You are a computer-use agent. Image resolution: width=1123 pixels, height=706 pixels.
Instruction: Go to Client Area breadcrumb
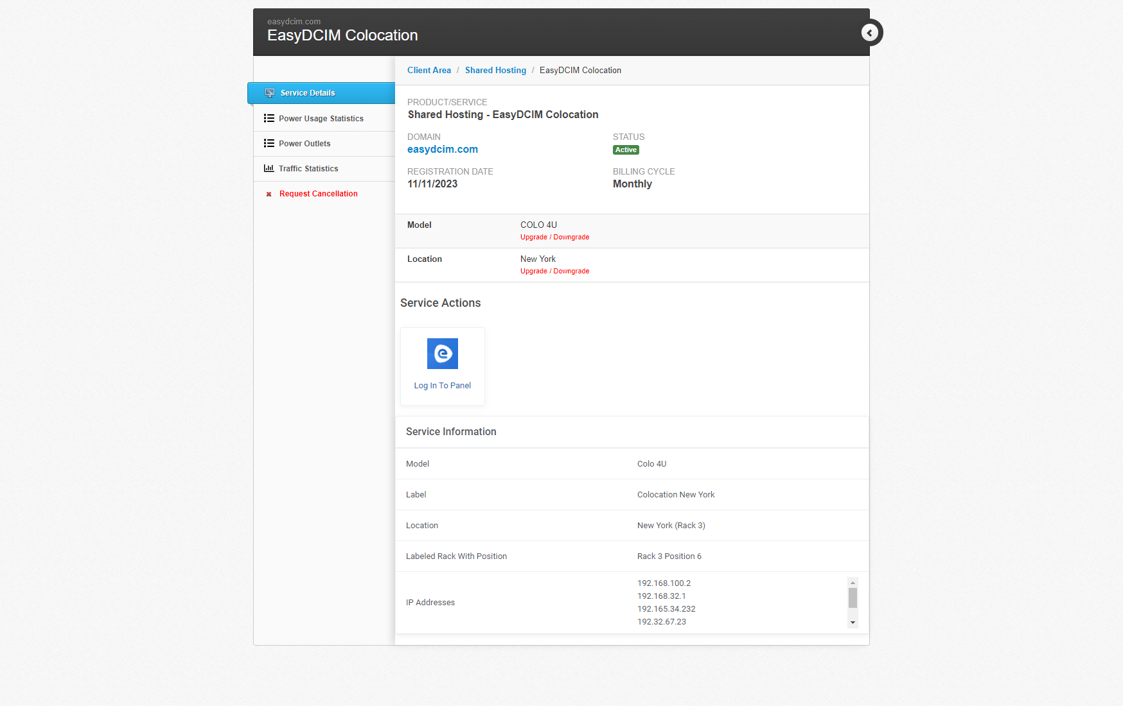point(429,71)
